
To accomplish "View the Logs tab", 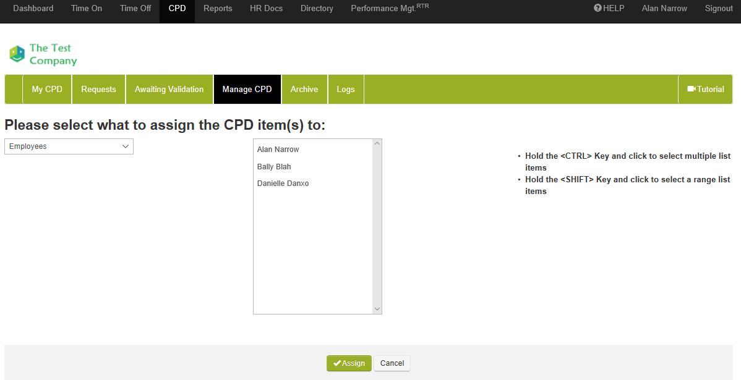I will click(x=346, y=90).
